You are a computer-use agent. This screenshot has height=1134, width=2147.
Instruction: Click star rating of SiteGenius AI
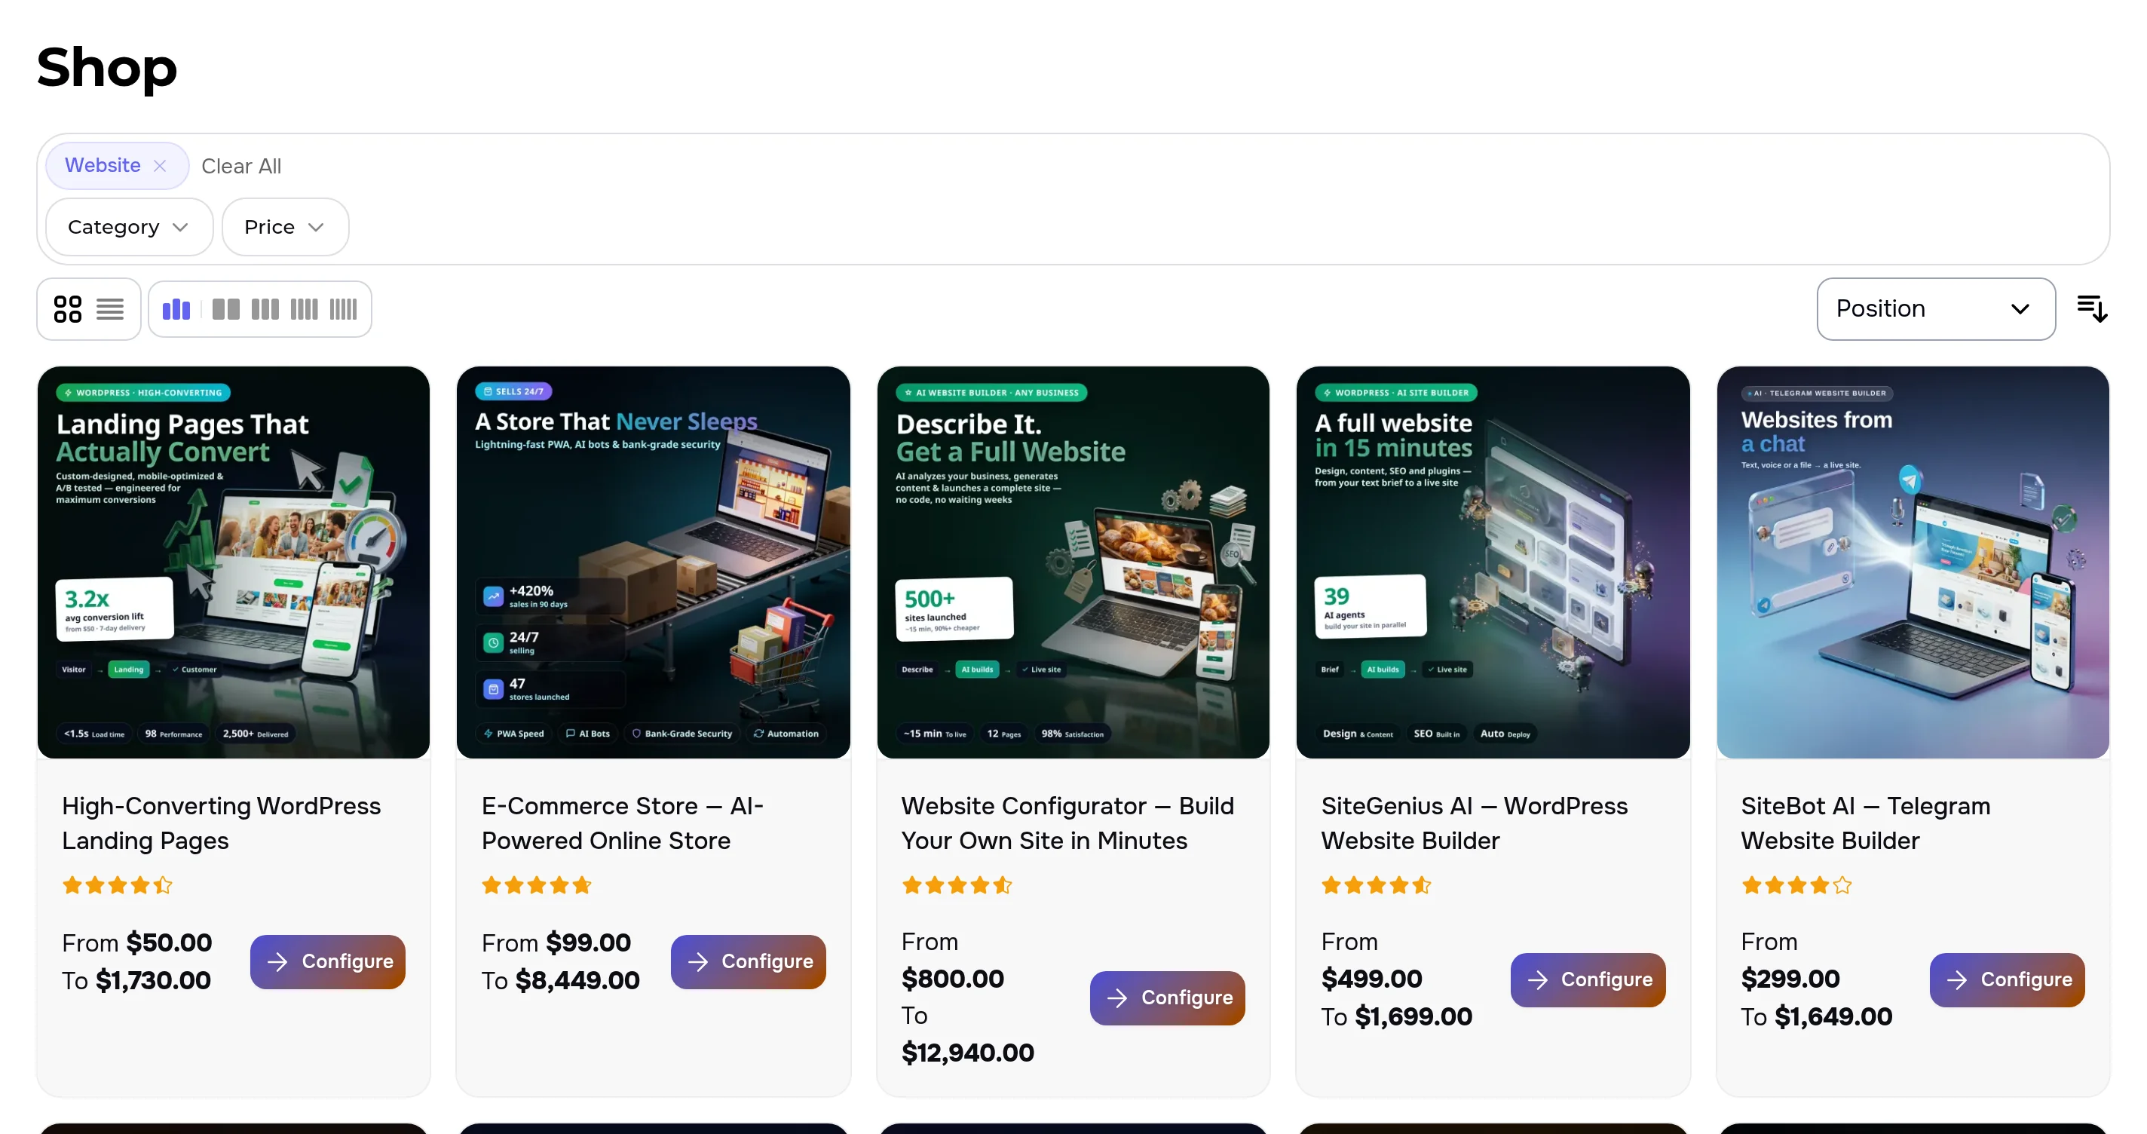tap(1376, 885)
